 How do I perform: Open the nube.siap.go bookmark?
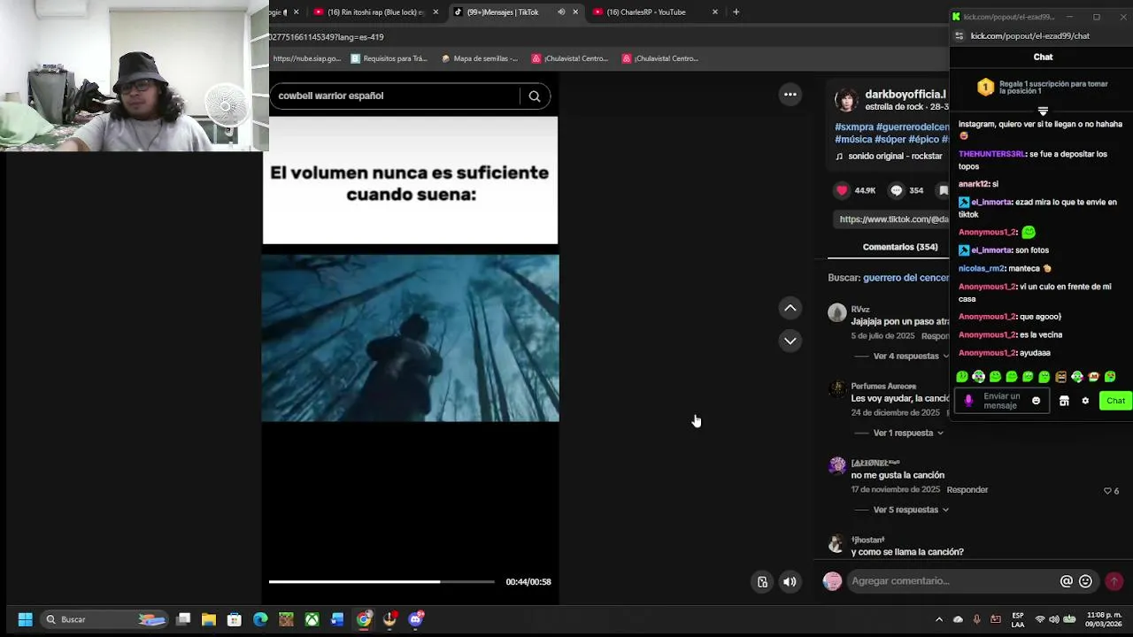coord(306,58)
